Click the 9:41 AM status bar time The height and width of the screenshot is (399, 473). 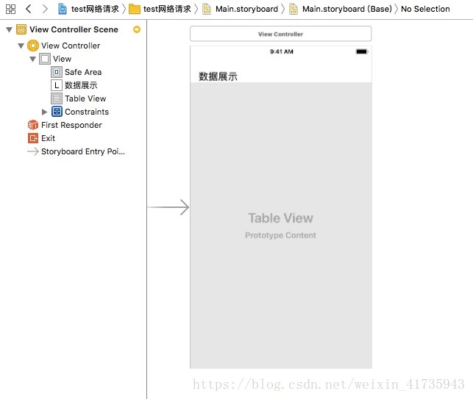282,51
